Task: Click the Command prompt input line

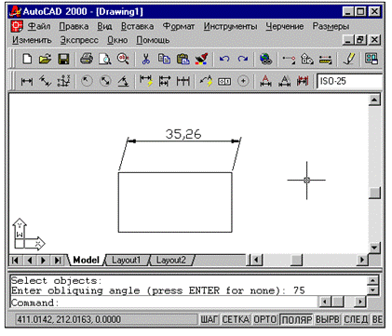Action: point(164,302)
